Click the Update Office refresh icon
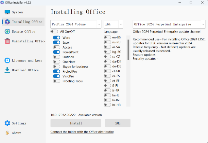This screenshot has width=208, height=143. click(x=7, y=32)
